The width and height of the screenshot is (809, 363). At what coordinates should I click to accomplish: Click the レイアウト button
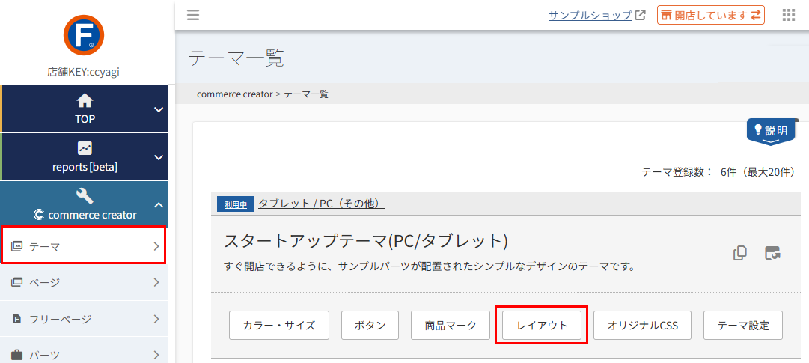542,326
